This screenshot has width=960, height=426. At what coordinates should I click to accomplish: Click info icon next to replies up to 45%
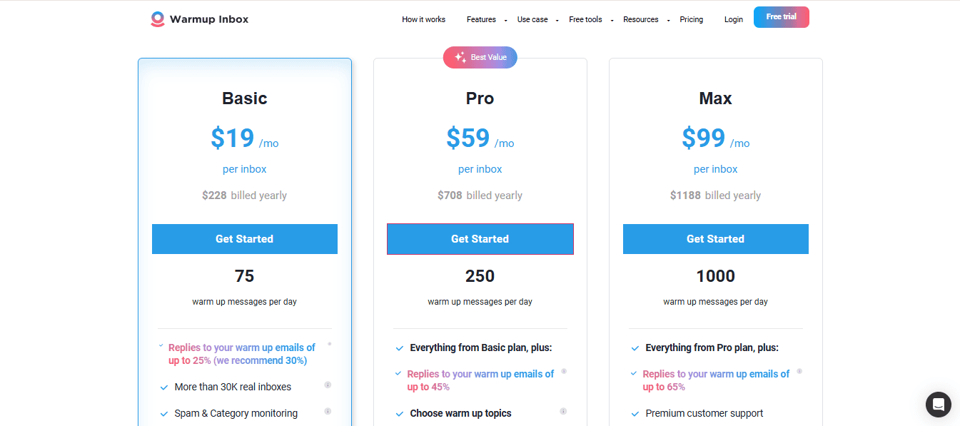[564, 371]
